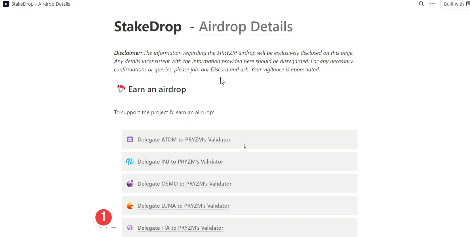Follow the Delegate OSMO to PRYZM's Validator link

(x=184, y=184)
